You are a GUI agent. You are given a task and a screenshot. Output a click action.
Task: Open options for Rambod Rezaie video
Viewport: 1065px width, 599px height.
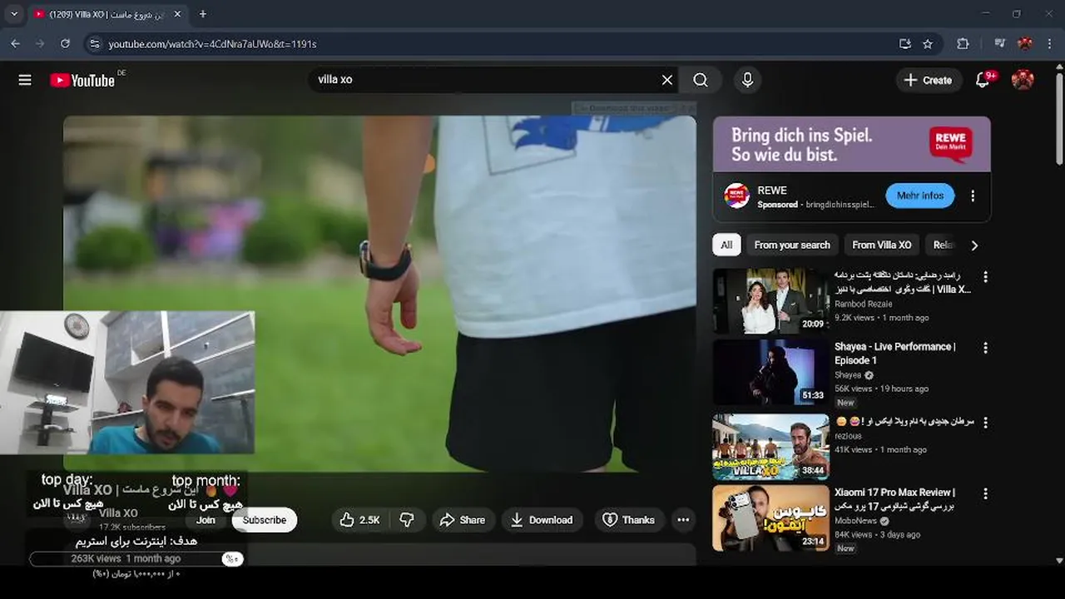pyautogui.click(x=985, y=277)
